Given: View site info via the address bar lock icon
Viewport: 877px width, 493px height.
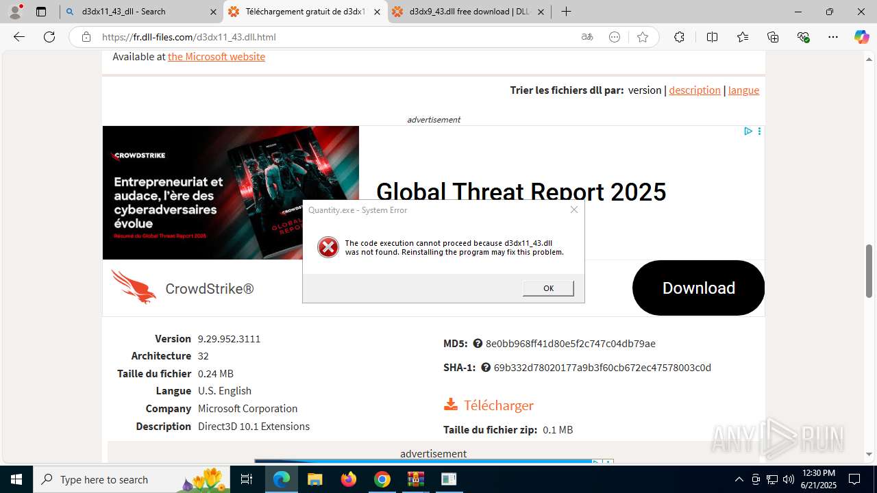Looking at the screenshot, I should pyautogui.click(x=86, y=37).
